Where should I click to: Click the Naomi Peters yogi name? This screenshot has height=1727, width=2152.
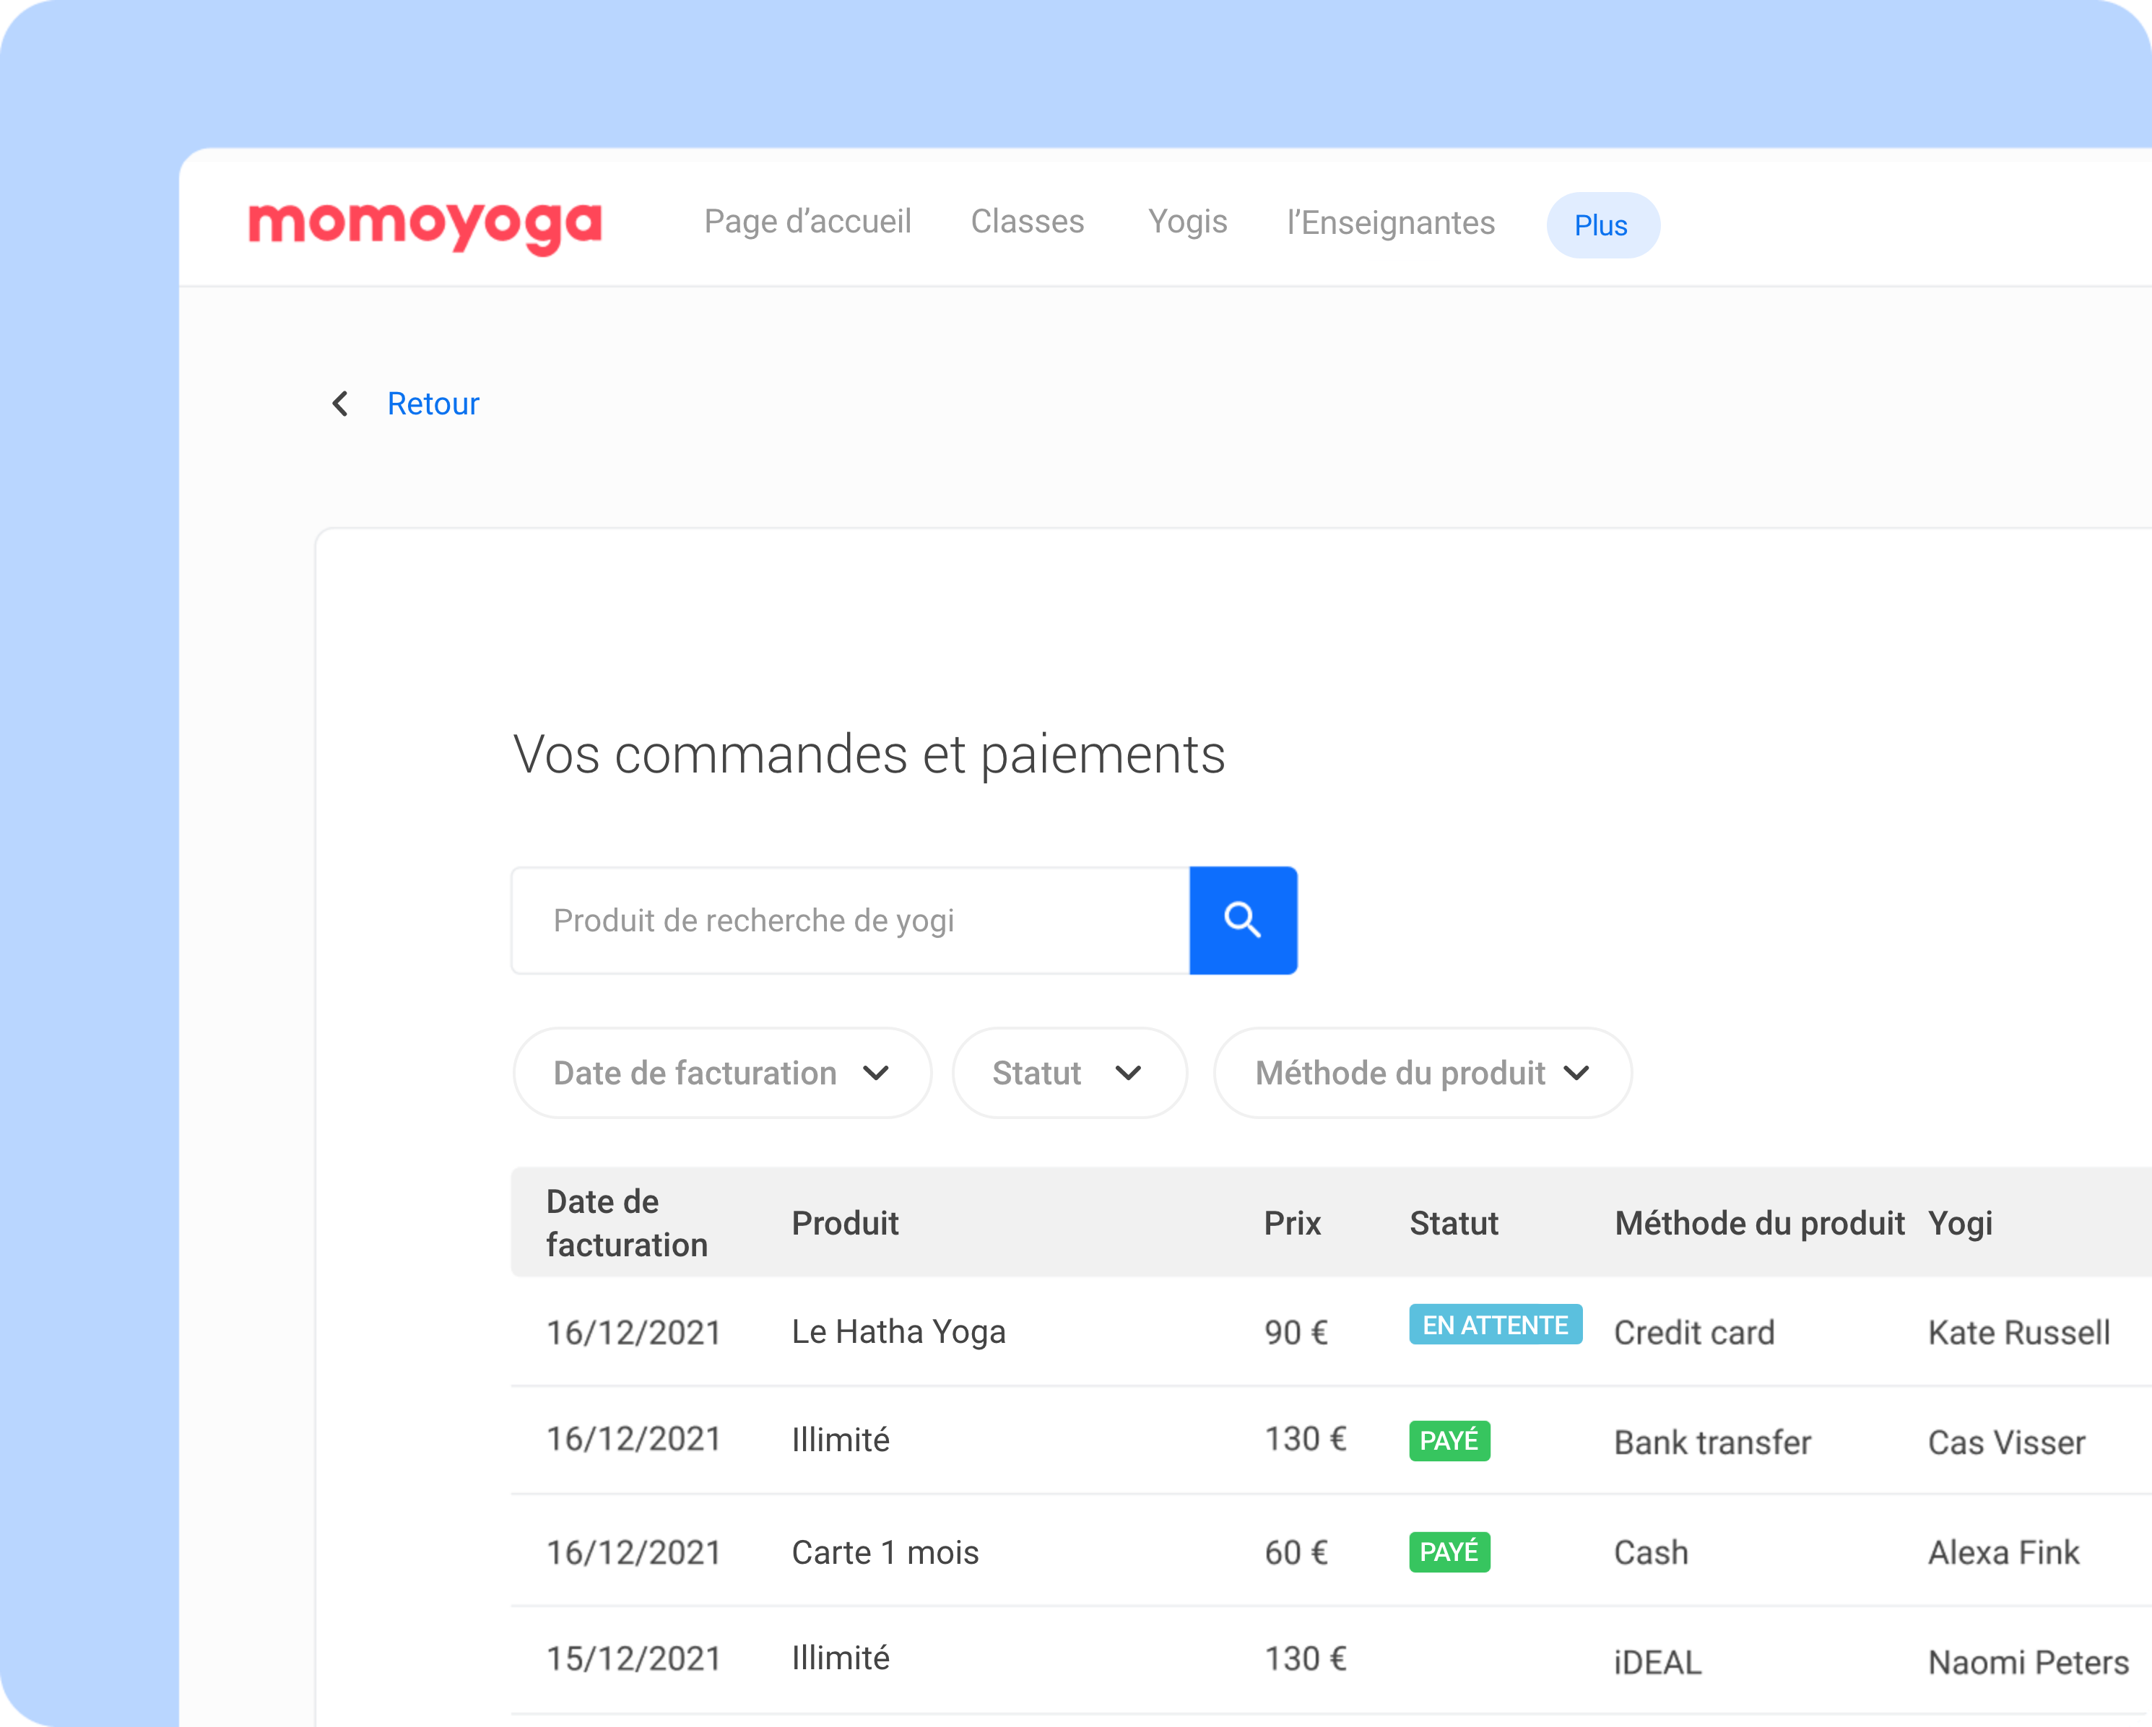(2027, 1662)
